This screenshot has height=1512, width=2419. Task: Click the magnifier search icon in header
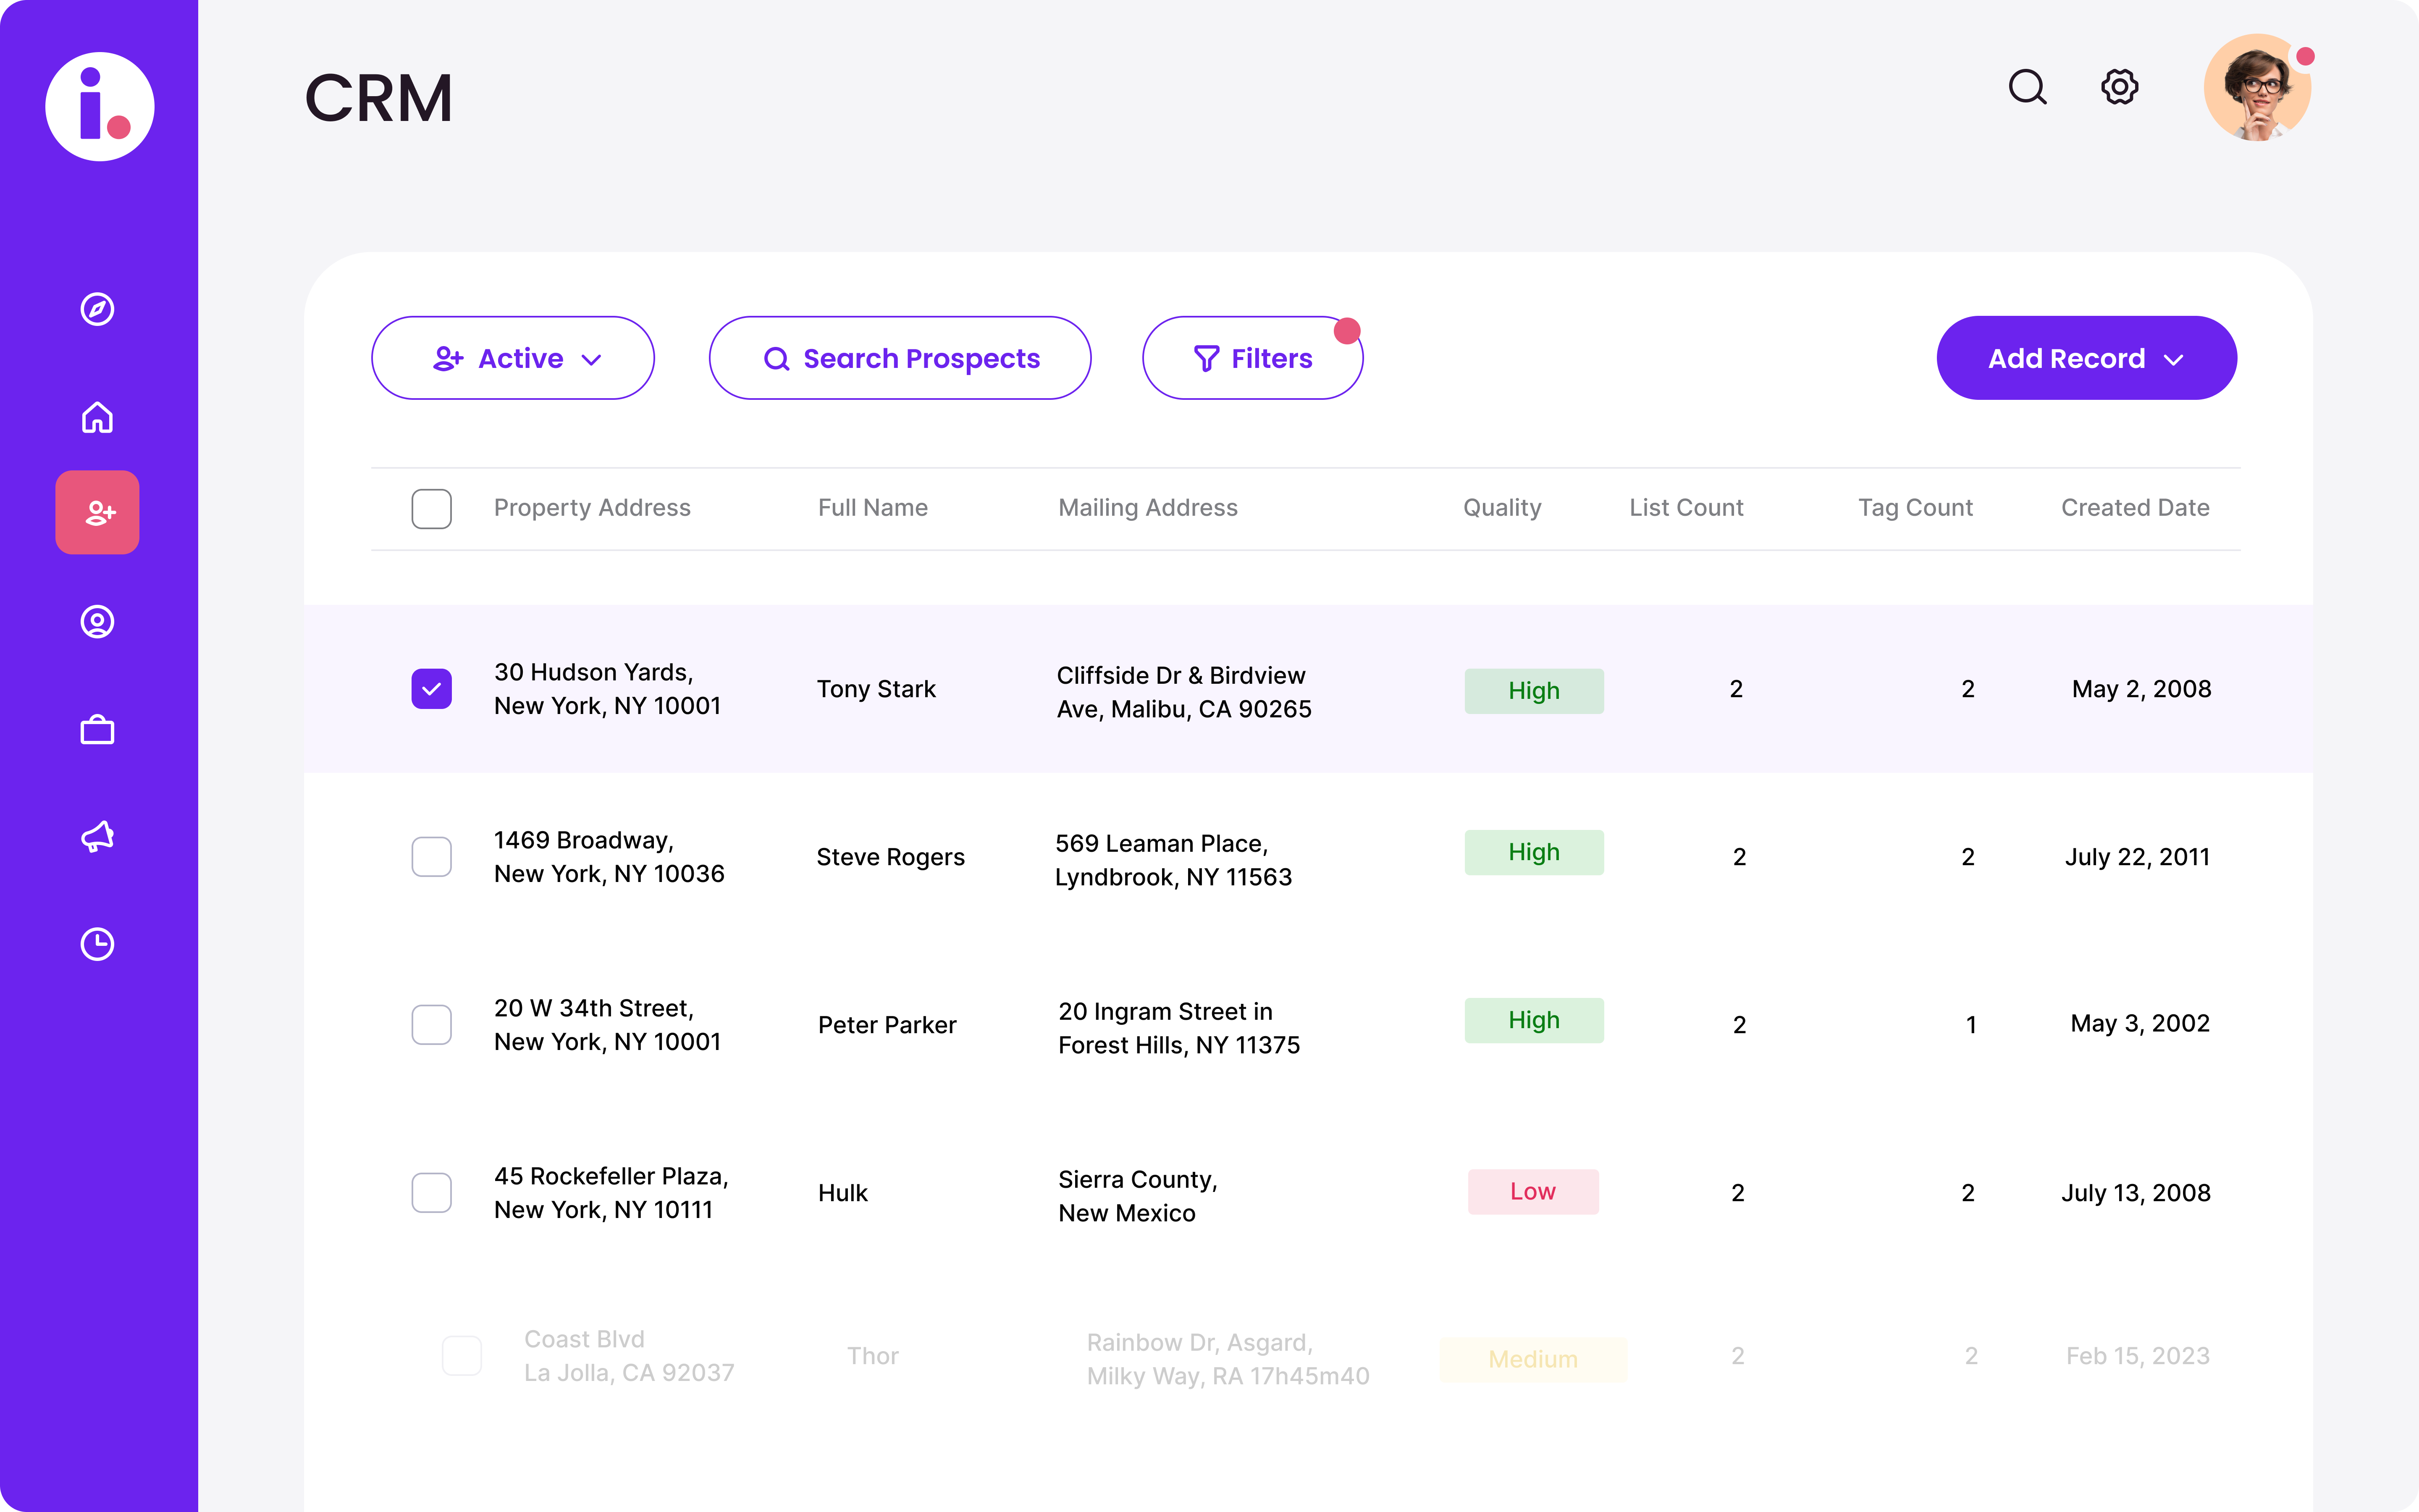2027,87
